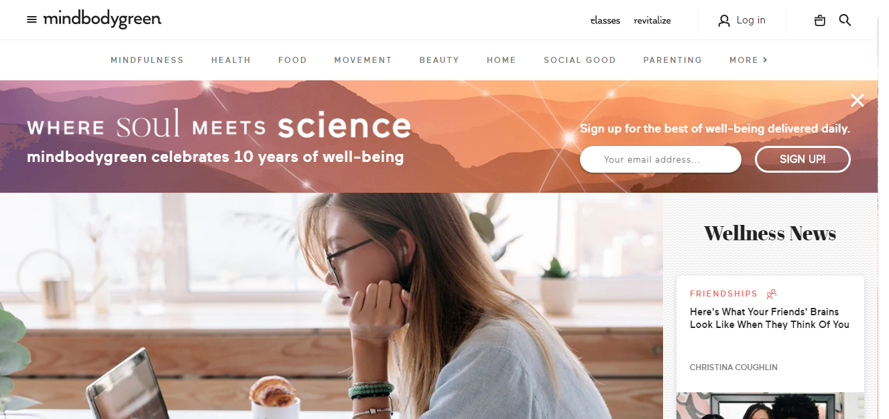Click the woman at laptop hero image
889x419 pixels.
(x=331, y=306)
